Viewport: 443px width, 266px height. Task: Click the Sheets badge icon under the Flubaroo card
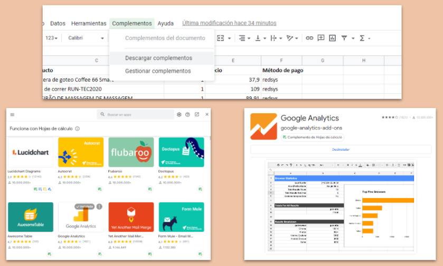(x=150, y=189)
